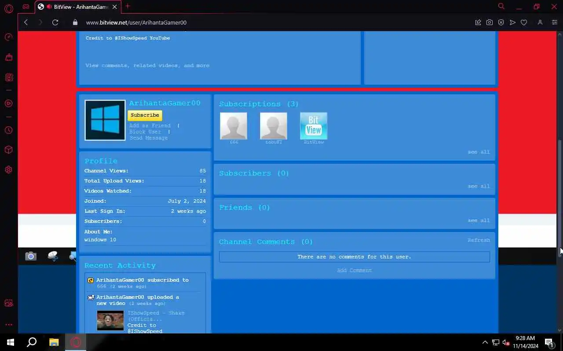Open File Explorer from taskbar
Viewport: 563px width, 351px height.
(x=54, y=342)
